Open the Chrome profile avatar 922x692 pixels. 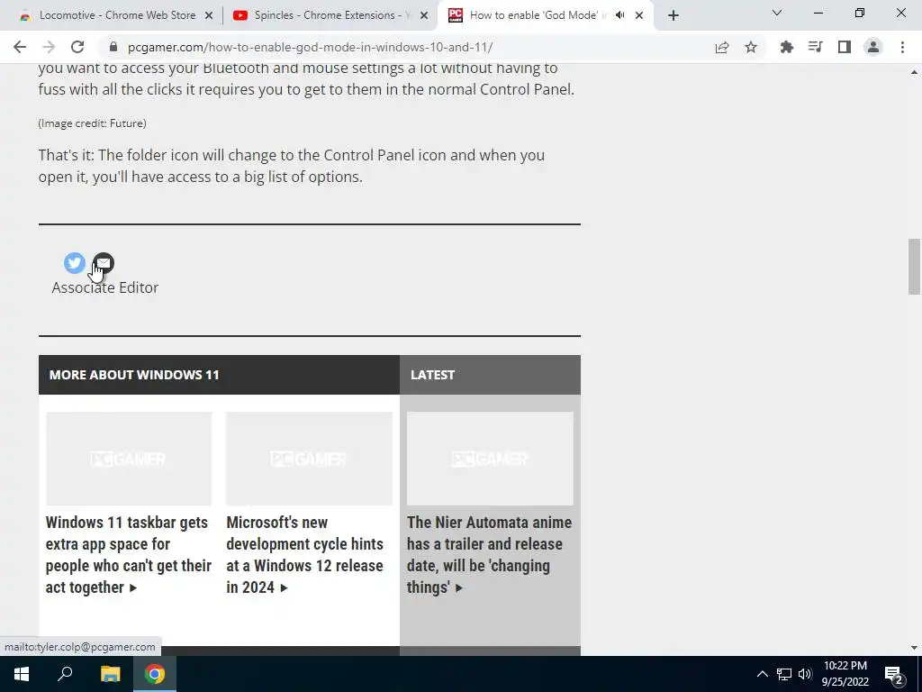coord(873,47)
